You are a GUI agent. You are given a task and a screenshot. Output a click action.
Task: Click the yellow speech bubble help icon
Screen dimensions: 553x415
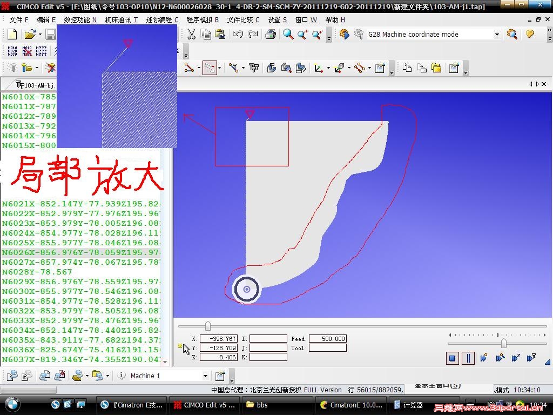[530, 34]
